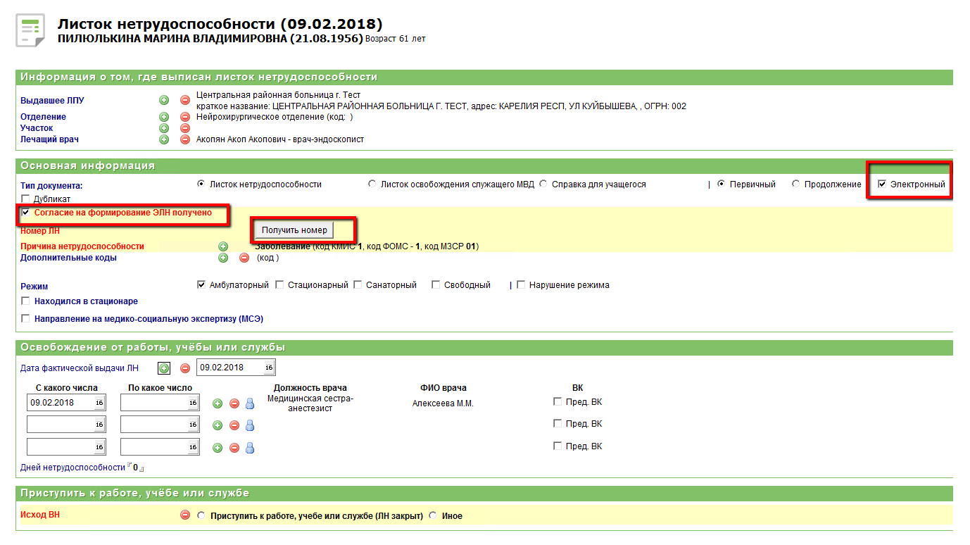Click doctor person icon in second period row

(x=250, y=425)
